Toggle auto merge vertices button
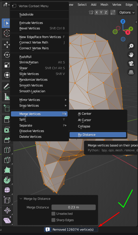The image size is (138, 235). (x=113, y=12)
